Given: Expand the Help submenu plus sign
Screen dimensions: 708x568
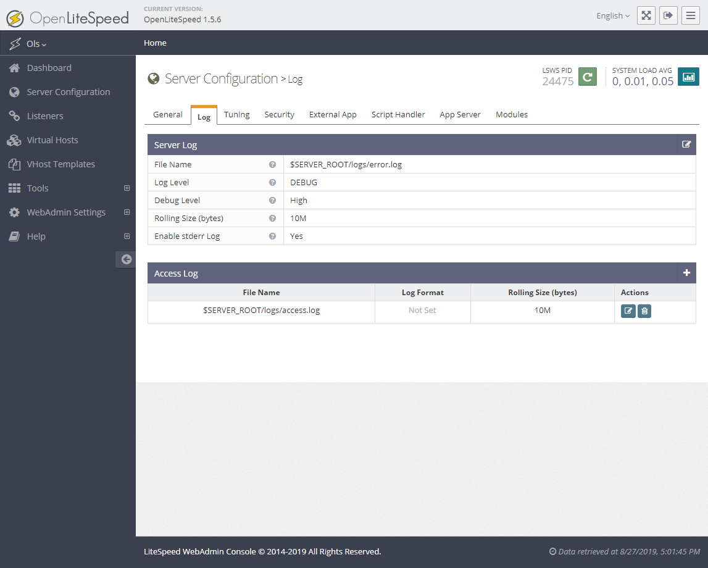Looking at the screenshot, I should pyautogui.click(x=127, y=236).
